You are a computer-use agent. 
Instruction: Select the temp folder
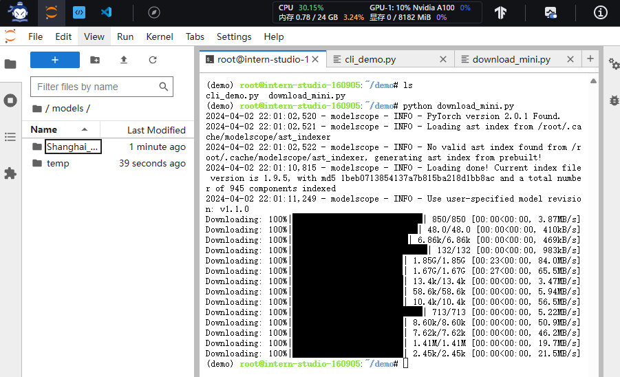58,163
